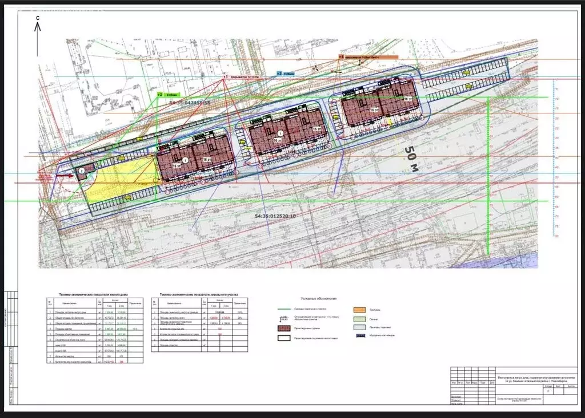Click the green site boundary line in legend
The width and height of the screenshot is (585, 418).
click(284, 308)
